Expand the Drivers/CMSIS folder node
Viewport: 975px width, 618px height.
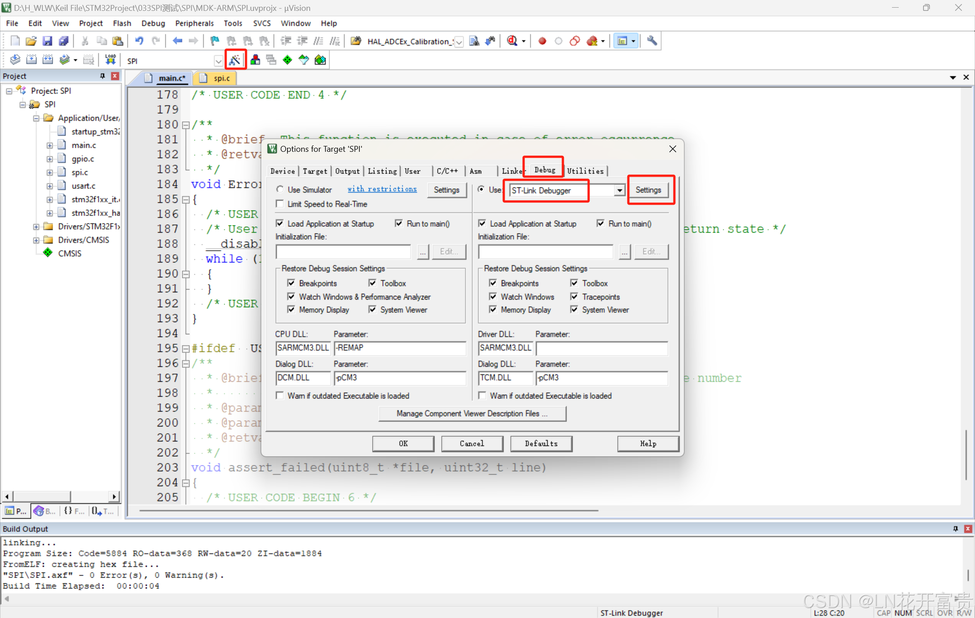coord(36,240)
